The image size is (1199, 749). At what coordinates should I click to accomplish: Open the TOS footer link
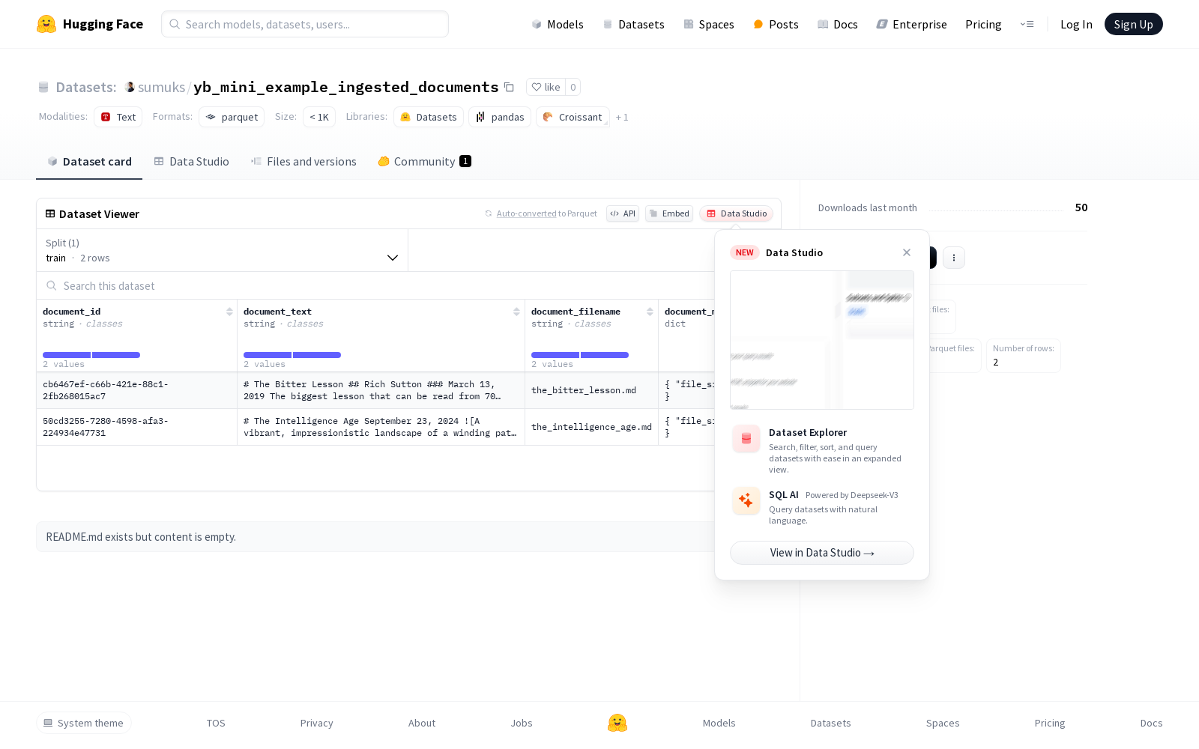point(216,723)
